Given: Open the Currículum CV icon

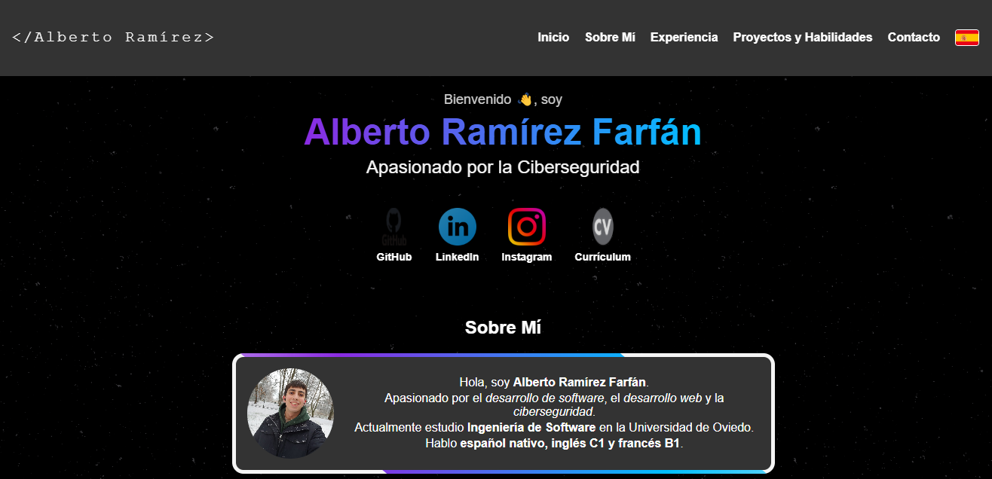Looking at the screenshot, I should (602, 226).
